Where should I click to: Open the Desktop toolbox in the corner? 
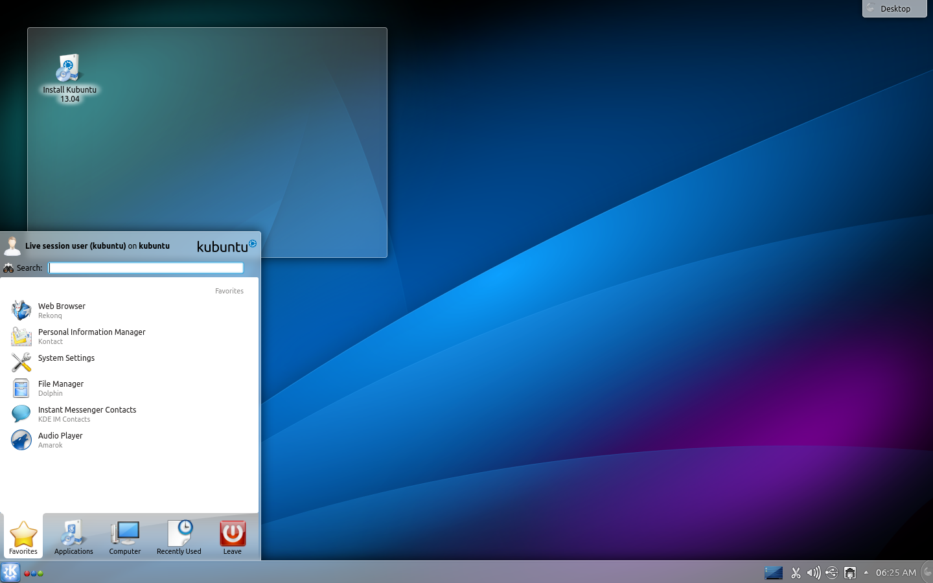click(x=894, y=8)
